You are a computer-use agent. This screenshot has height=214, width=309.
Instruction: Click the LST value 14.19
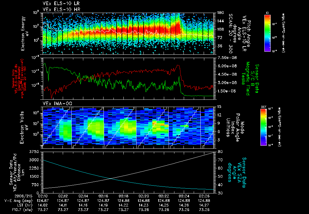[x=104, y=205]
